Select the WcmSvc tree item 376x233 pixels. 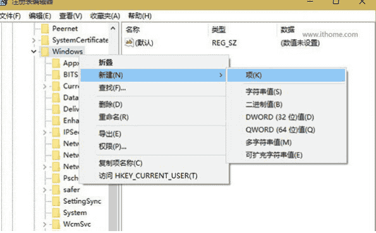[x=76, y=224]
